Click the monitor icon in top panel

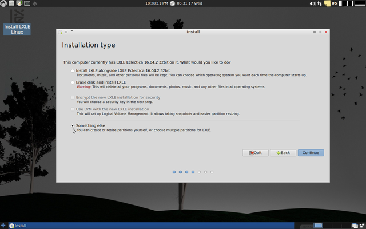[19, 3]
